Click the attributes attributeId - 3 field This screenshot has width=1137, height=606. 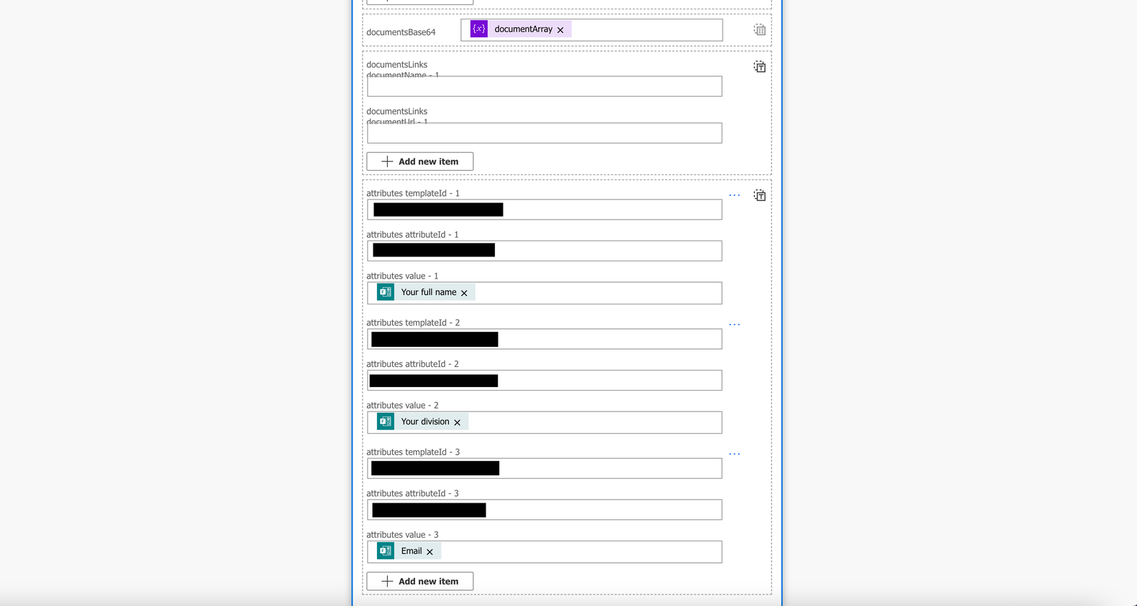coord(544,509)
